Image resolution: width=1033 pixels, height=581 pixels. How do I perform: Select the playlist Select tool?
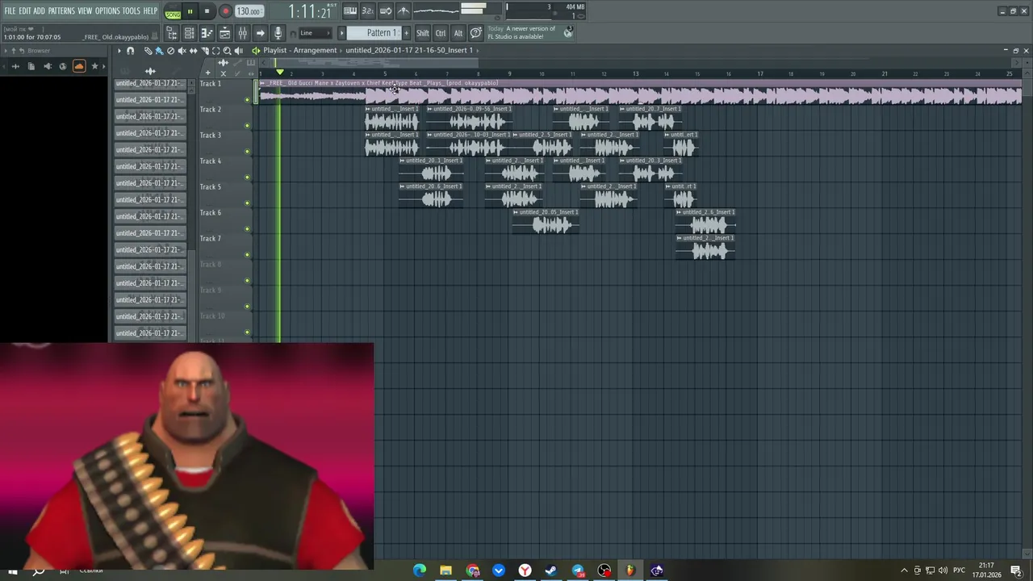click(x=215, y=51)
